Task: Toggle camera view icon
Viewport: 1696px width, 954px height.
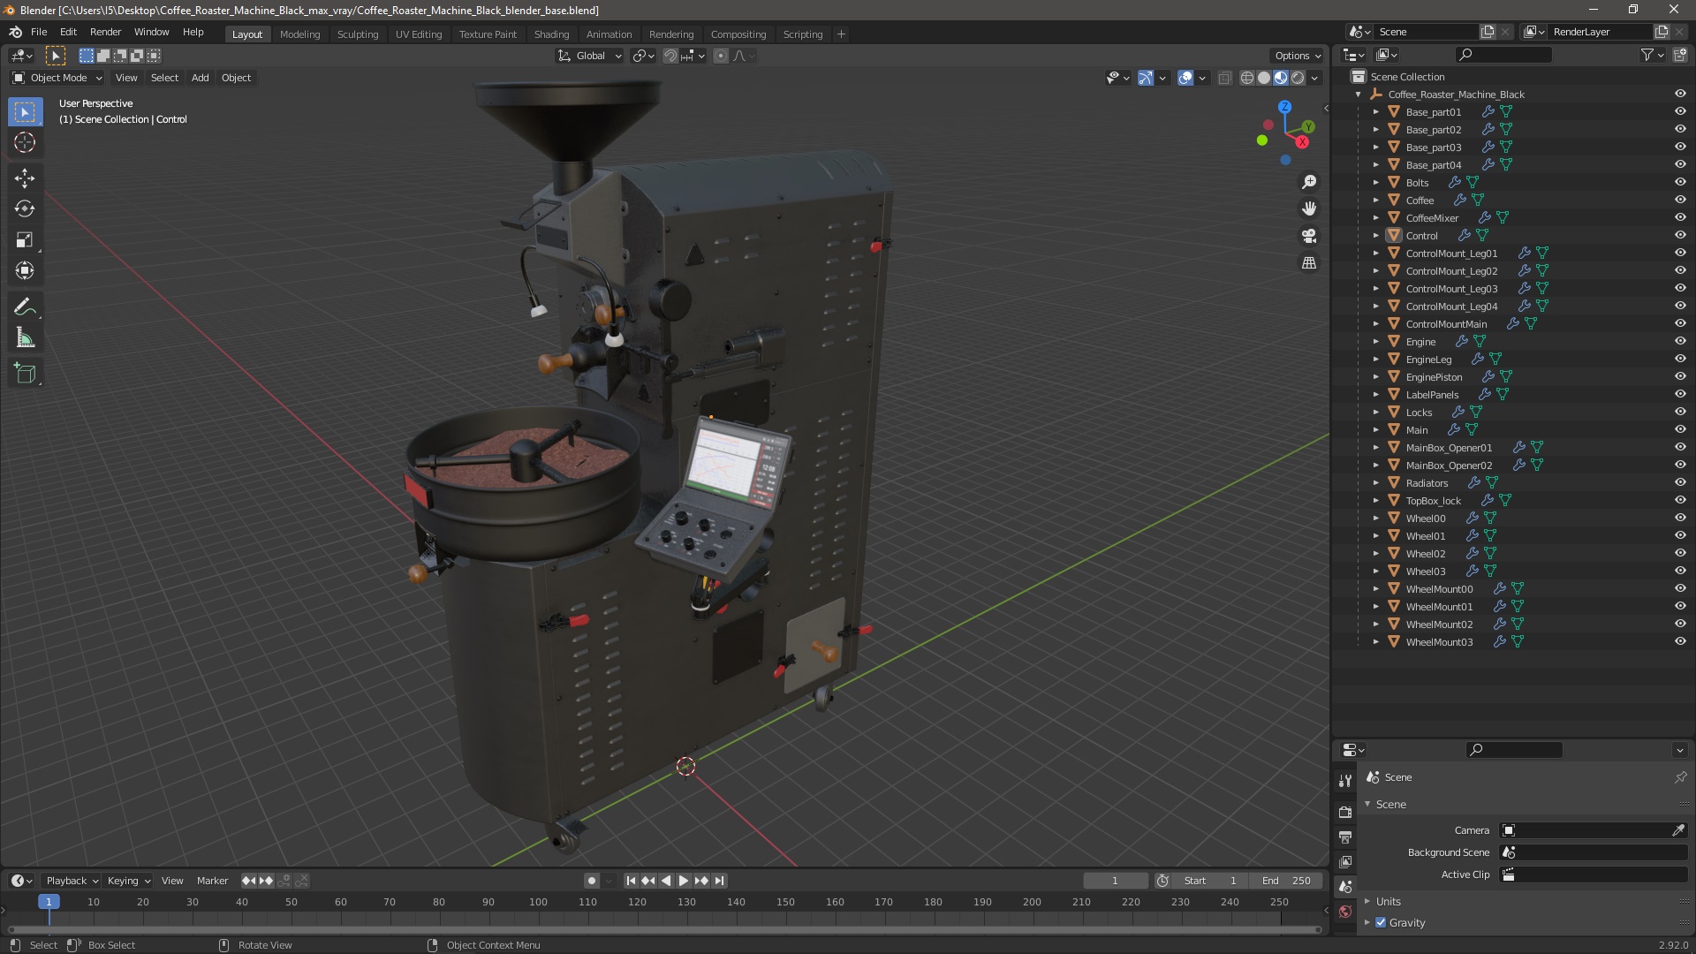Action: click(x=1309, y=236)
